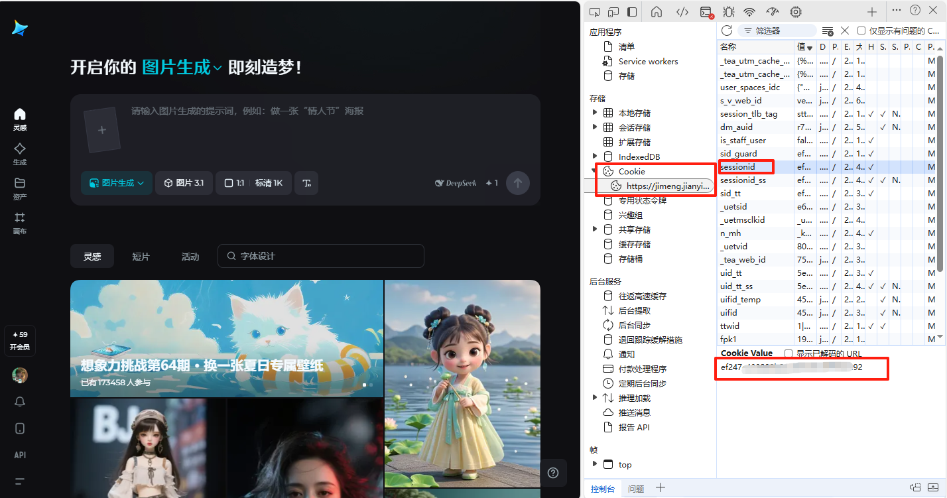
Task: Open the API entry in sidebar
Action: [x=20, y=455]
